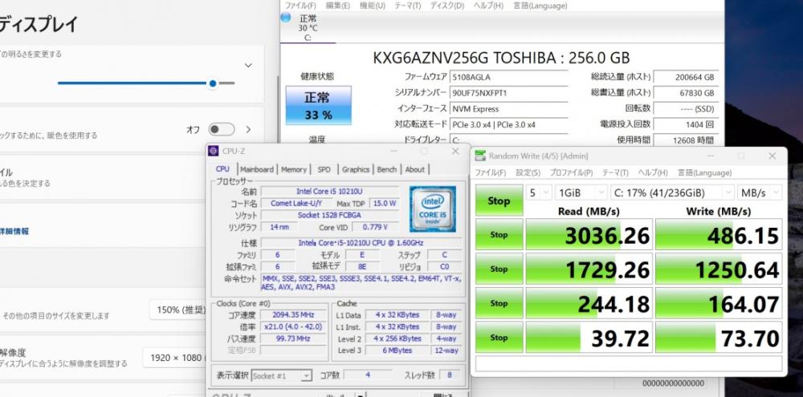Collapse the brightness section chevron in Settings
803x397 pixels.
tap(248, 66)
